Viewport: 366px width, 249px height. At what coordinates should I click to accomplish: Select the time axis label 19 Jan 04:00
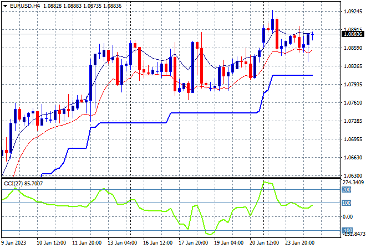tap(228, 243)
